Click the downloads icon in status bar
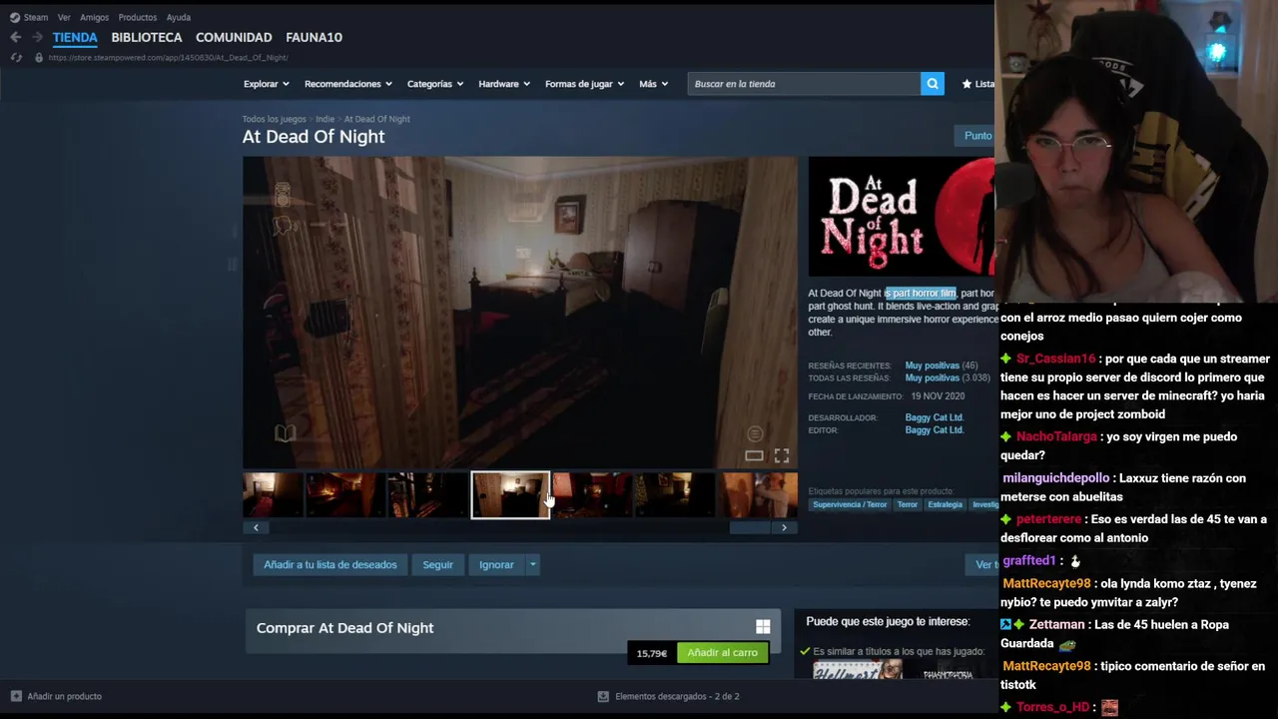 pyautogui.click(x=603, y=696)
